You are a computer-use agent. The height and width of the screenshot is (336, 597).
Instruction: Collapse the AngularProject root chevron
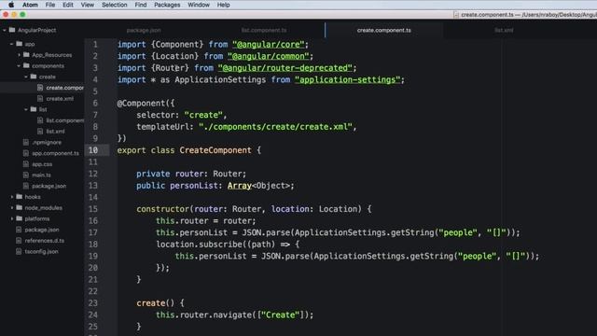(4, 30)
